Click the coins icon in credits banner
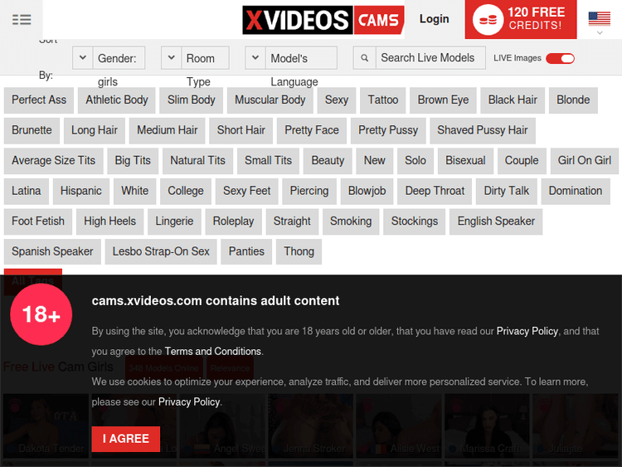 point(488,20)
